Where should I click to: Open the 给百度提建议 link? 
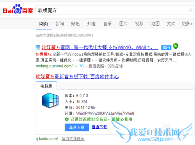[73, 139]
